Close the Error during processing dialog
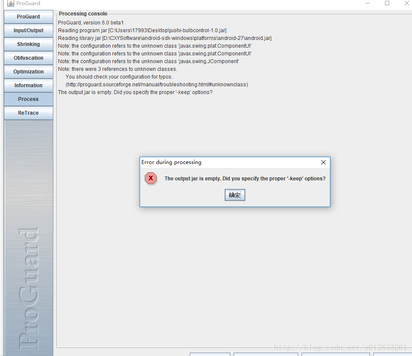 click(323, 162)
